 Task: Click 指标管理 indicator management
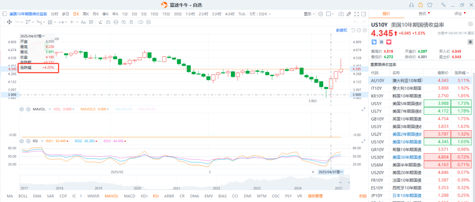[314, 196]
